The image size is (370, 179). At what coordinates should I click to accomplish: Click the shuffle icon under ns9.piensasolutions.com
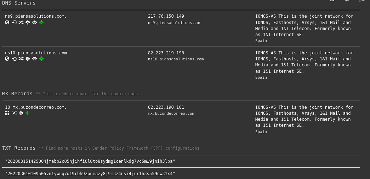pos(21,22)
